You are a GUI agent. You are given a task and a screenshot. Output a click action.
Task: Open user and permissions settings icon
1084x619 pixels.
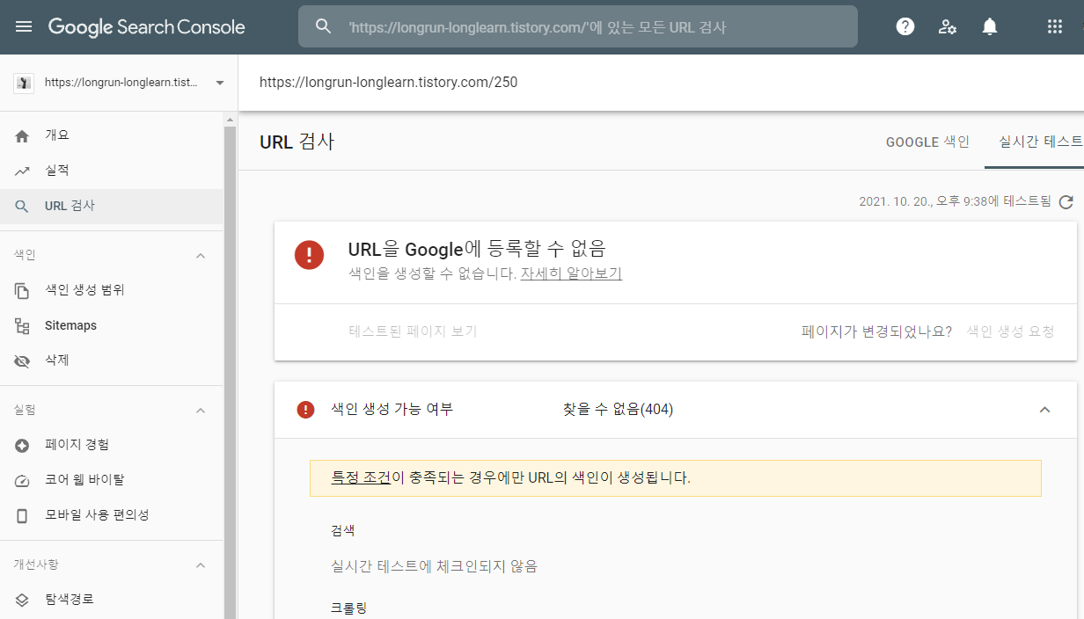[948, 26]
